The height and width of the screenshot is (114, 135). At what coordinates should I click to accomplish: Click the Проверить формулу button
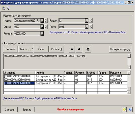pyautogui.click(x=120, y=49)
